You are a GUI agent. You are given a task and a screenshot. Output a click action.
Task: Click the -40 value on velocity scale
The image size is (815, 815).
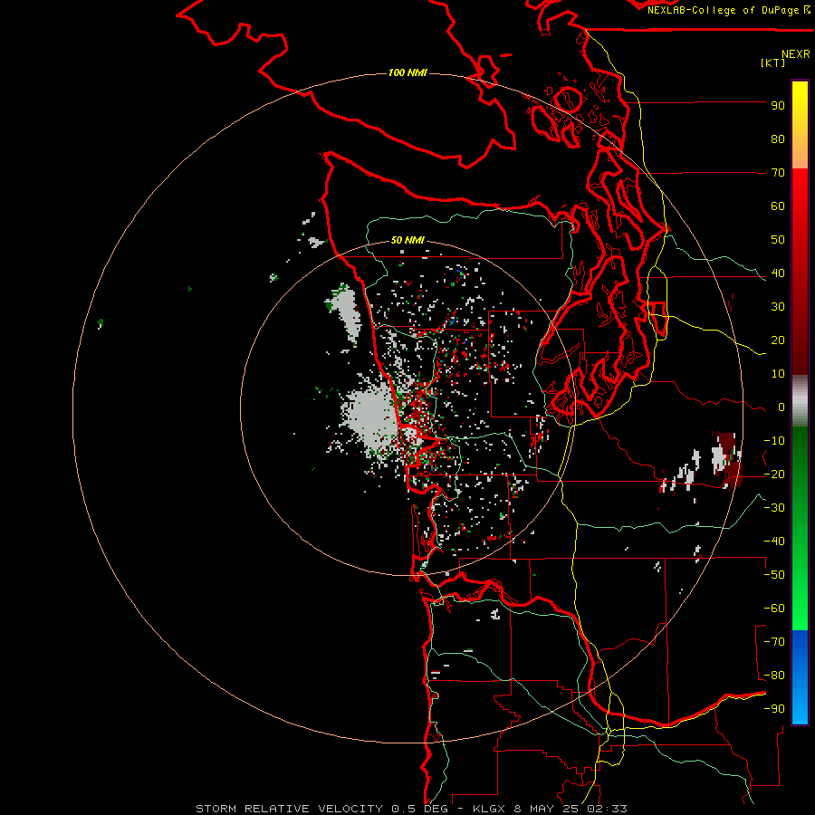click(774, 542)
